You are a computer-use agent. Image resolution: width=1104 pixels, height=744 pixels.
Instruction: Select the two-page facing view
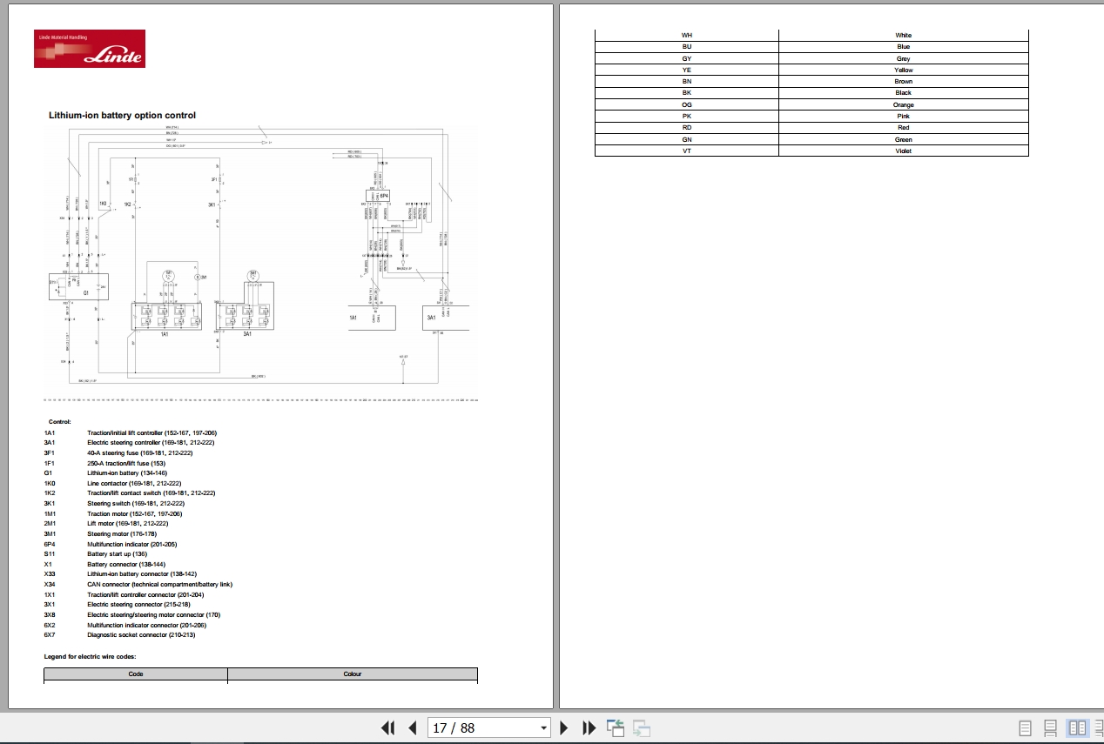(1077, 727)
